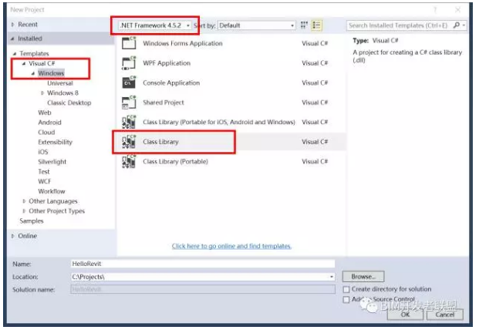Open the Location path dropdown arrow
Screen dimensions: 479x330
click(x=332, y=277)
